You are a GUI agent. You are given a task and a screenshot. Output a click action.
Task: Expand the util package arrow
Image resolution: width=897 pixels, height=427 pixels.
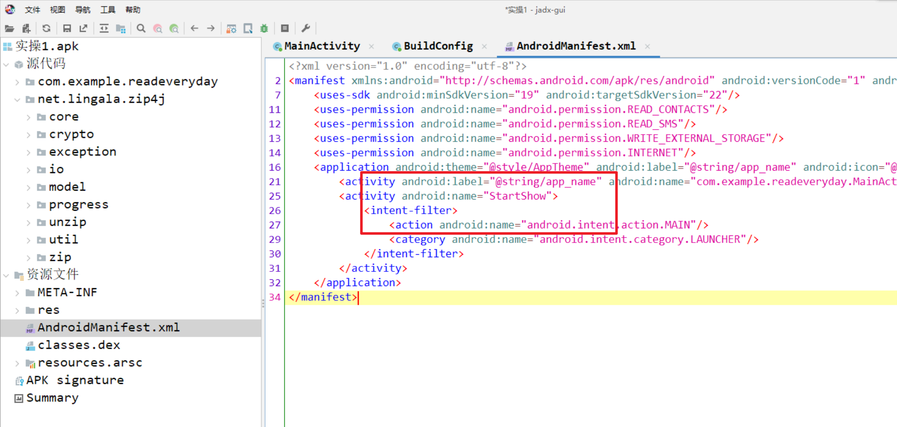coord(28,240)
